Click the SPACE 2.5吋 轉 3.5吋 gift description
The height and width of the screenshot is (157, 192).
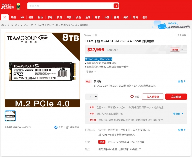click(x=125, y=86)
